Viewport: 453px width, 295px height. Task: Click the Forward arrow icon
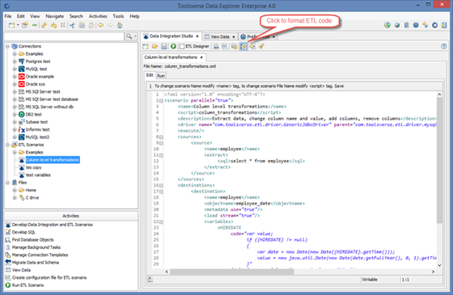pyautogui.click(x=110, y=25)
